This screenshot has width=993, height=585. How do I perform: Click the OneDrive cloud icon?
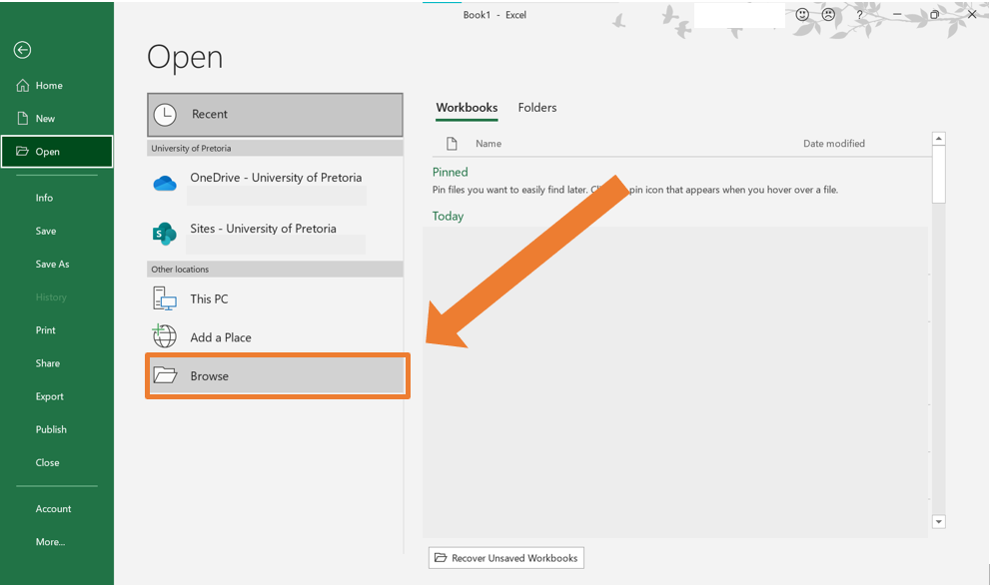165,184
